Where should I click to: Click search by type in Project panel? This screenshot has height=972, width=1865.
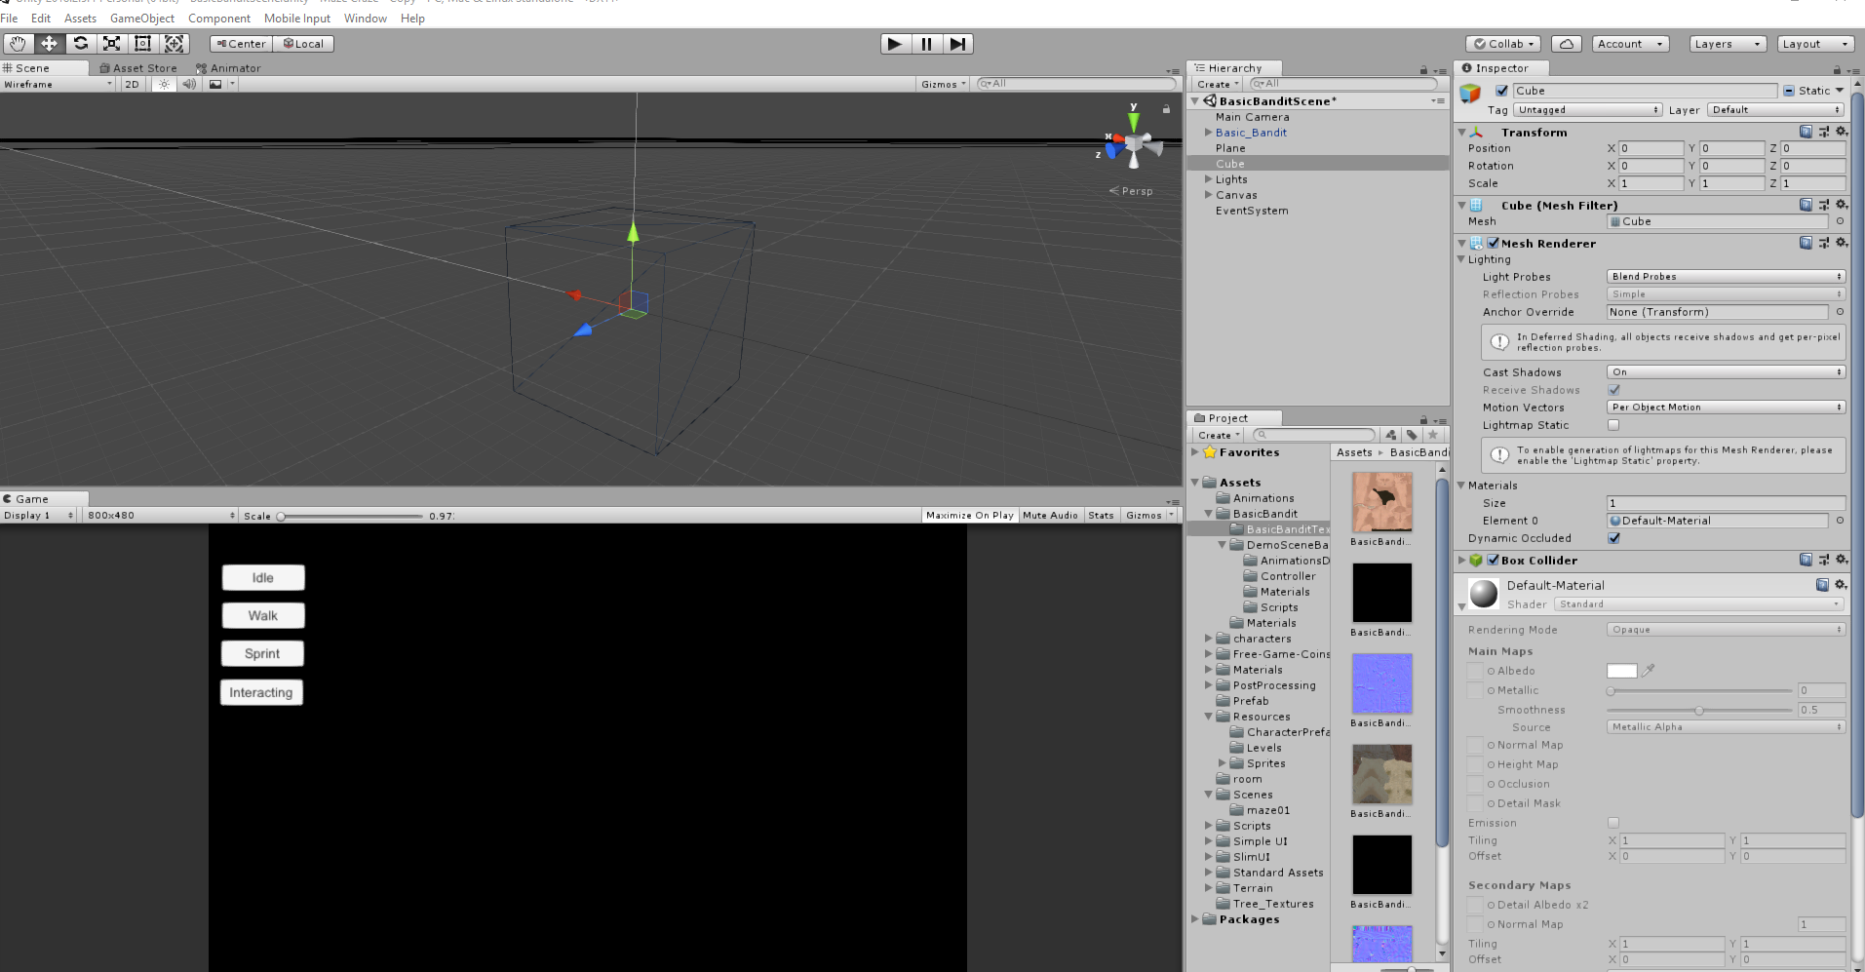(x=1391, y=435)
